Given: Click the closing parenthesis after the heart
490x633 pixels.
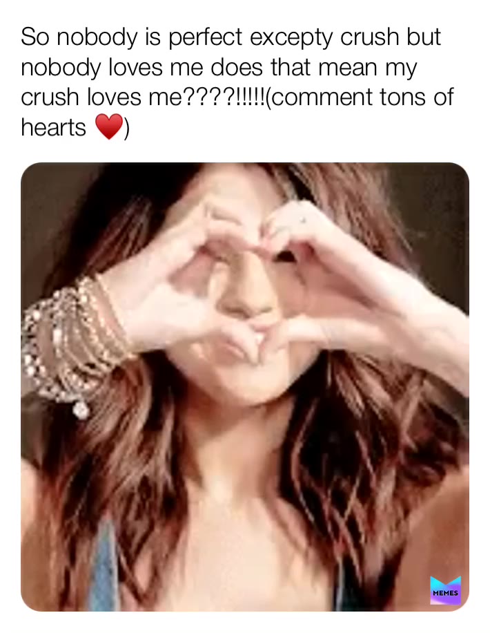Looking at the screenshot, I should [126, 128].
